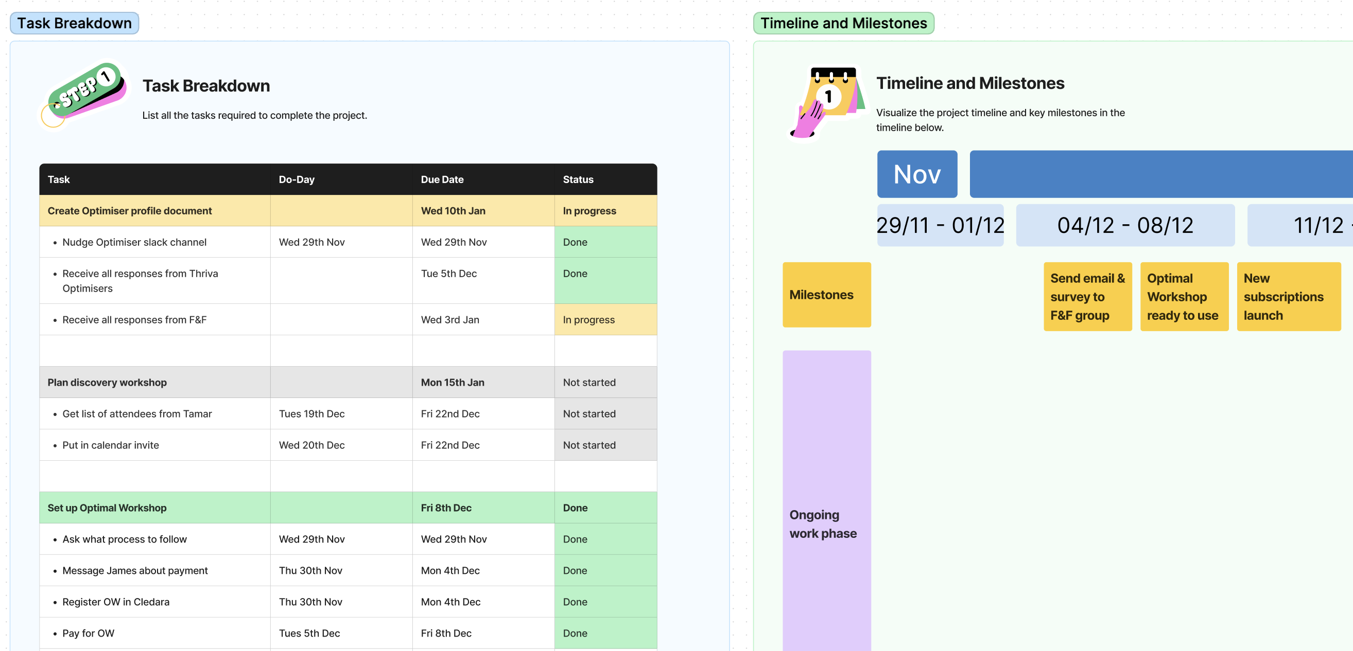Select the Send email & survey sticky note

tap(1087, 296)
